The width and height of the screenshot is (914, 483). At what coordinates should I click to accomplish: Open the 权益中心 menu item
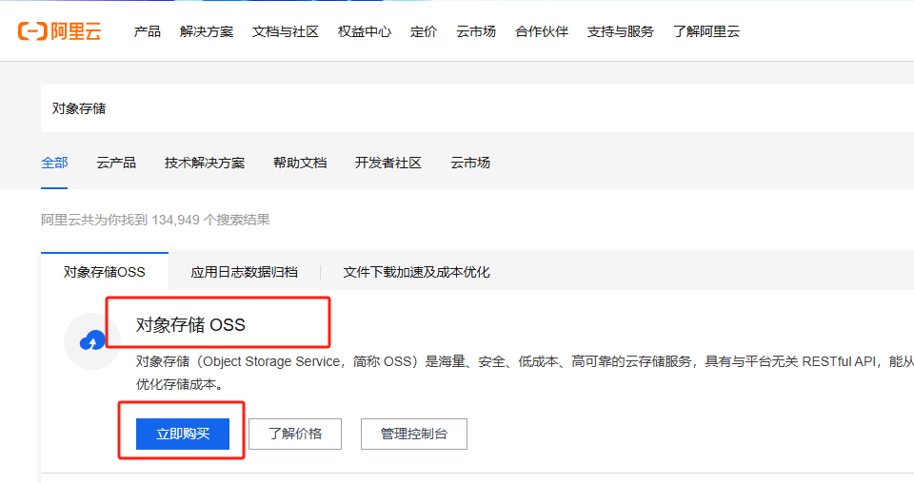click(365, 31)
